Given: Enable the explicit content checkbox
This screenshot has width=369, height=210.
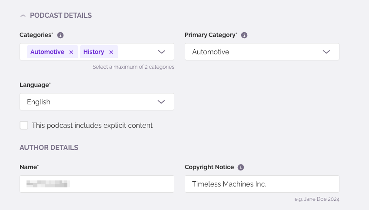Looking at the screenshot, I should 24,125.
